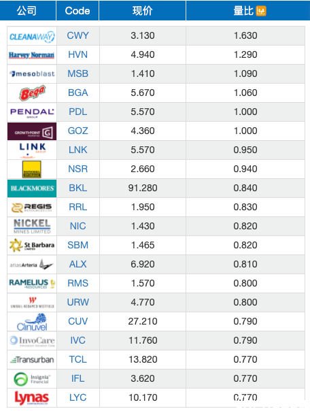Sort by the Code column header

pyautogui.click(x=77, y=11)
